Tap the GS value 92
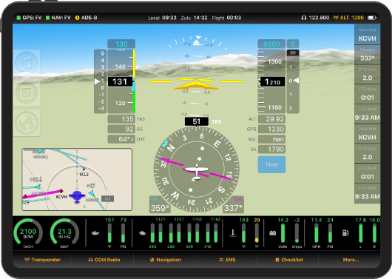 click(x=121, y=129)
